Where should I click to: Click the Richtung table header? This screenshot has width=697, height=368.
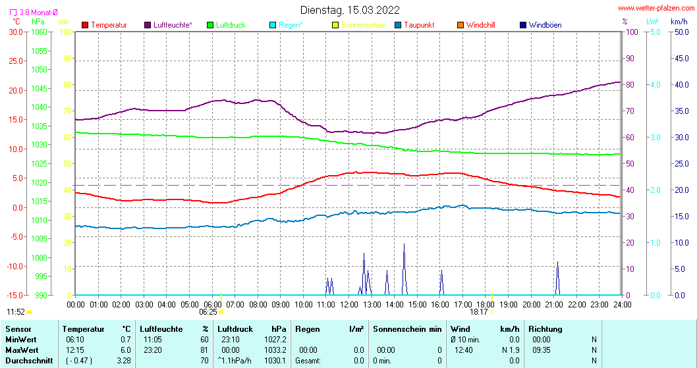[545, 329]
